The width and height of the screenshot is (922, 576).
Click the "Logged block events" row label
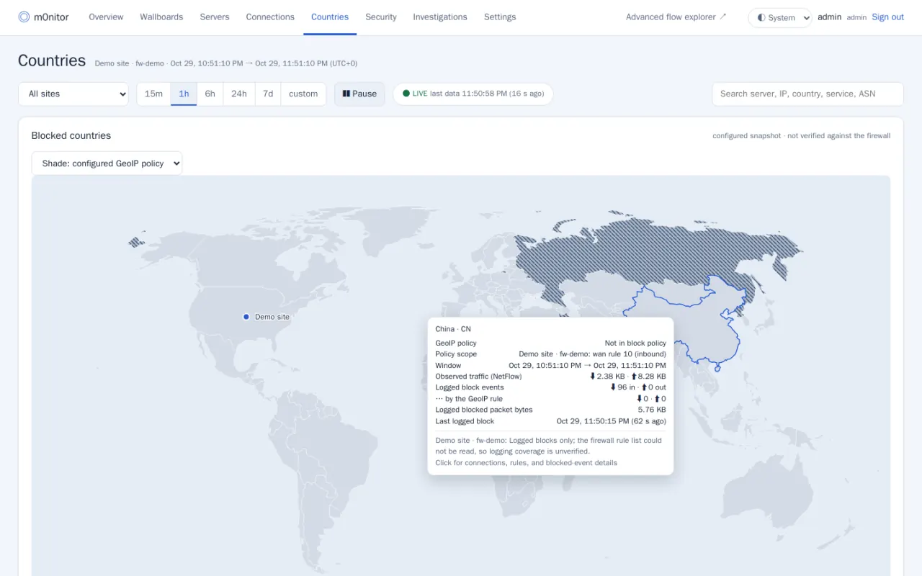pyautogui.click(x=470, y=387)
